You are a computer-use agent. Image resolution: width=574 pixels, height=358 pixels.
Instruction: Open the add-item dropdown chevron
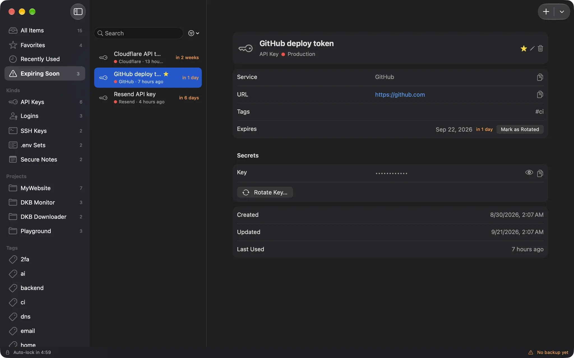[x=562, y=12]
